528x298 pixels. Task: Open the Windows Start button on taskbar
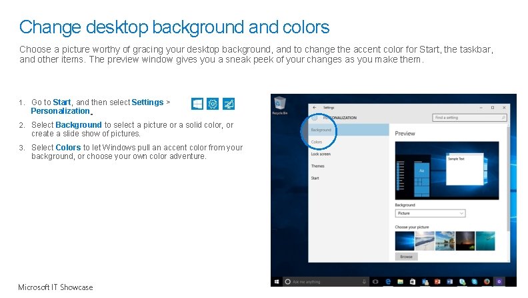click(277, 282)
